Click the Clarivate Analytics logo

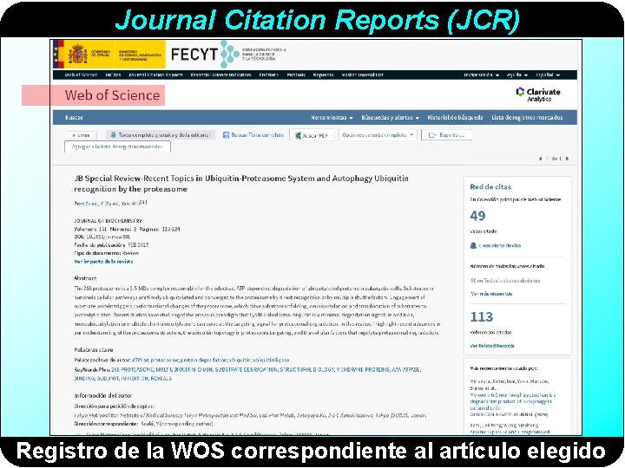537,94
